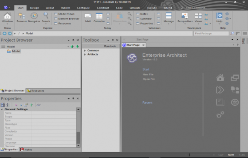This screenshot has width=248, height=158.
Task: Move package down with green down arrow
Action: 77,47
